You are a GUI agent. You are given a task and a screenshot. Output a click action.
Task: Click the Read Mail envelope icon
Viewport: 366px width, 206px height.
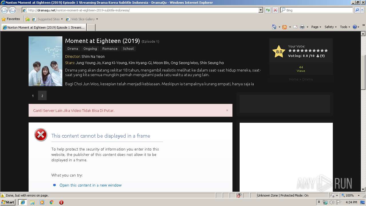pos(295,27)
